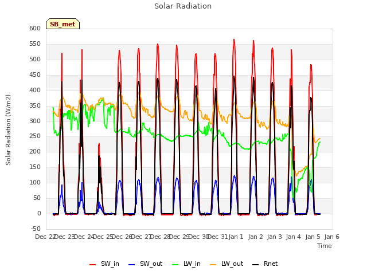Click the 600 tick label on Y-axis
Image resolution: width=367 pixels, height=275 pixels.
pyautogui.click(x=35, y=28)
